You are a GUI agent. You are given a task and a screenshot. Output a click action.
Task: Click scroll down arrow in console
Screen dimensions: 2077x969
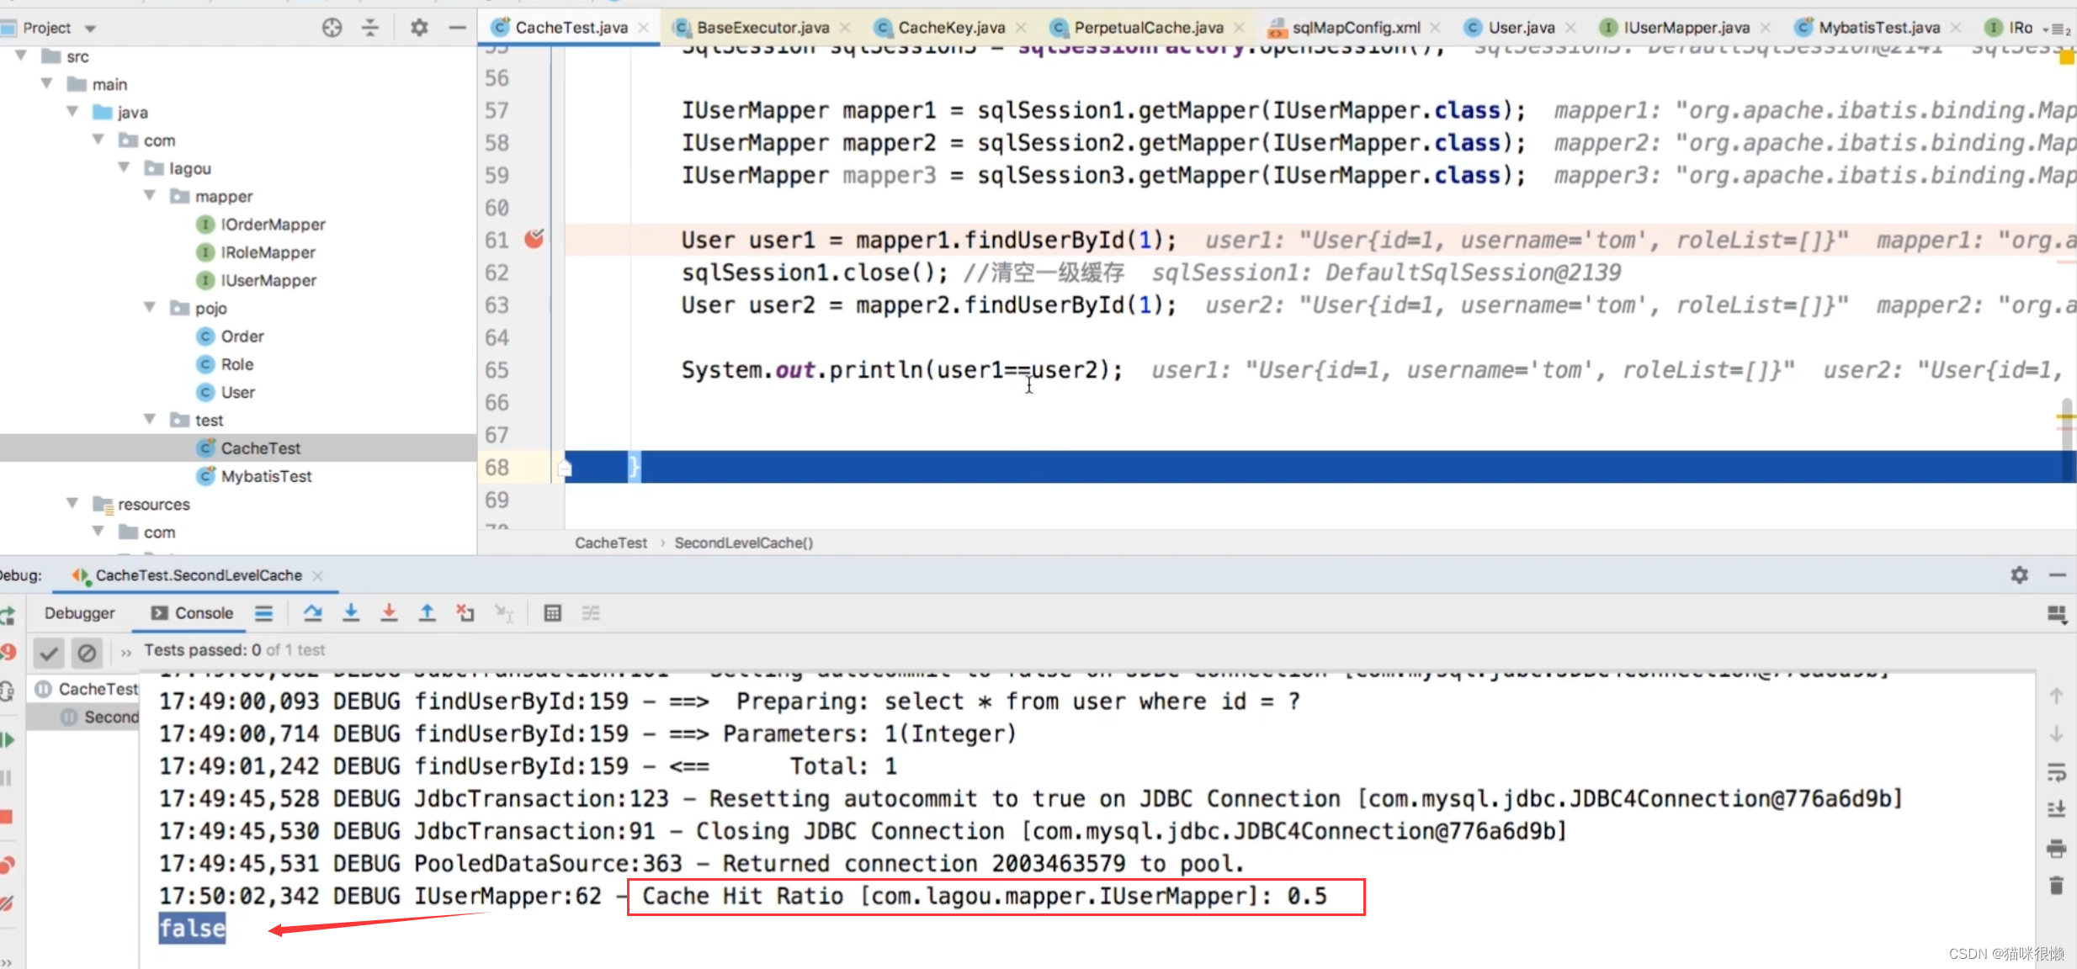2057,734
